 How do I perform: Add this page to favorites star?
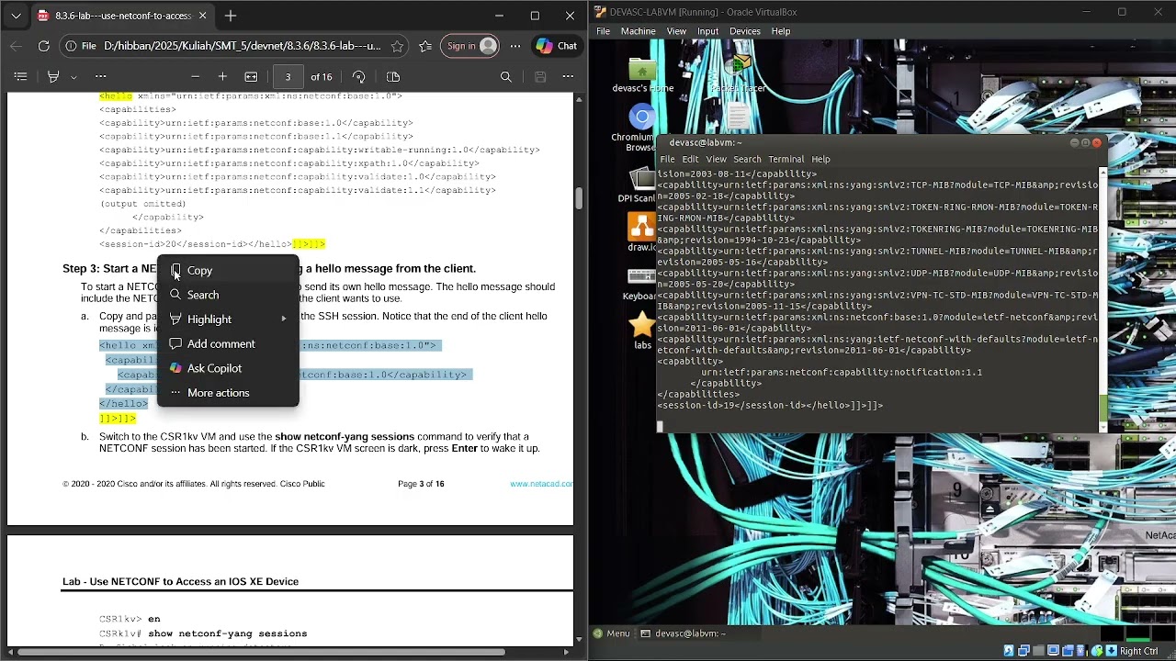397,46
